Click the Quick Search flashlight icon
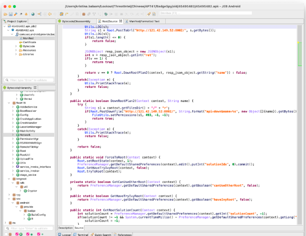Viewport: 306px width, 236px height. point(92,234)
